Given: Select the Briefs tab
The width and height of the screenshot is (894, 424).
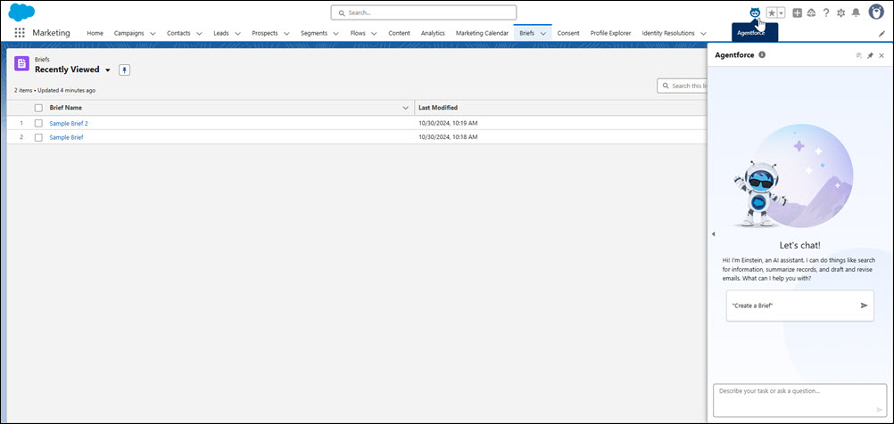Looking at the screenshot, I should (526, 33).
